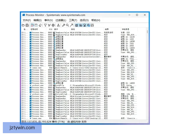
Task: Open the Filter funnel icon
Action: coord(45,25)
